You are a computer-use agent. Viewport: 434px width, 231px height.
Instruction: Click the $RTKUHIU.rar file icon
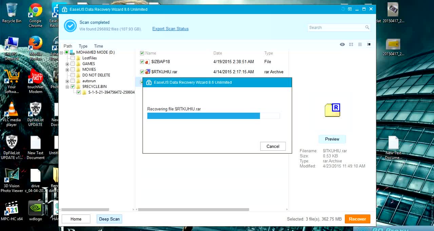147,72
